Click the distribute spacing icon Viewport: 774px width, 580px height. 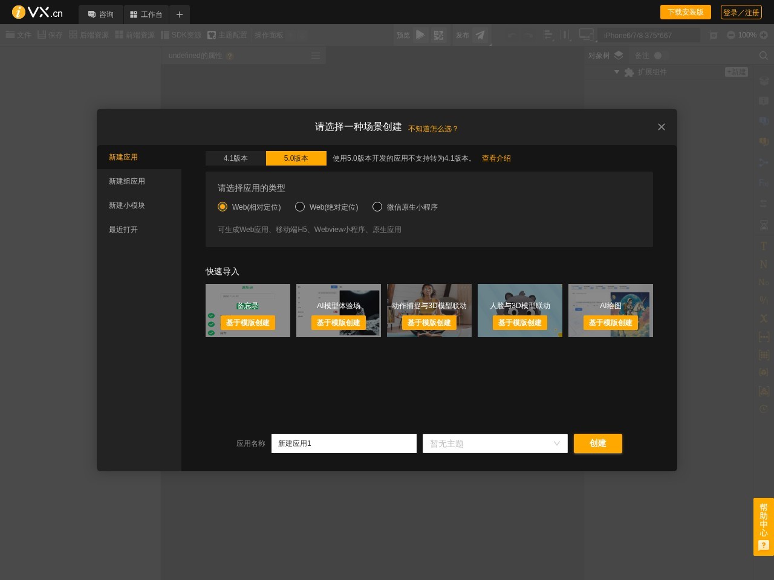tap(566, 35)
